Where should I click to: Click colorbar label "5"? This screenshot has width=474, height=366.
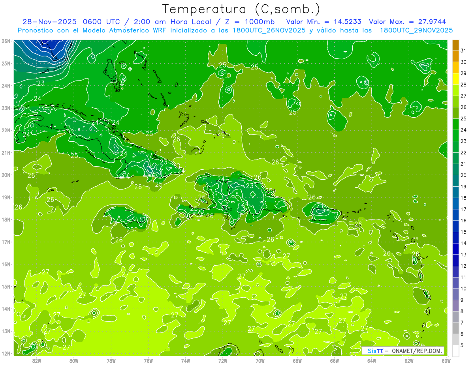462,345
